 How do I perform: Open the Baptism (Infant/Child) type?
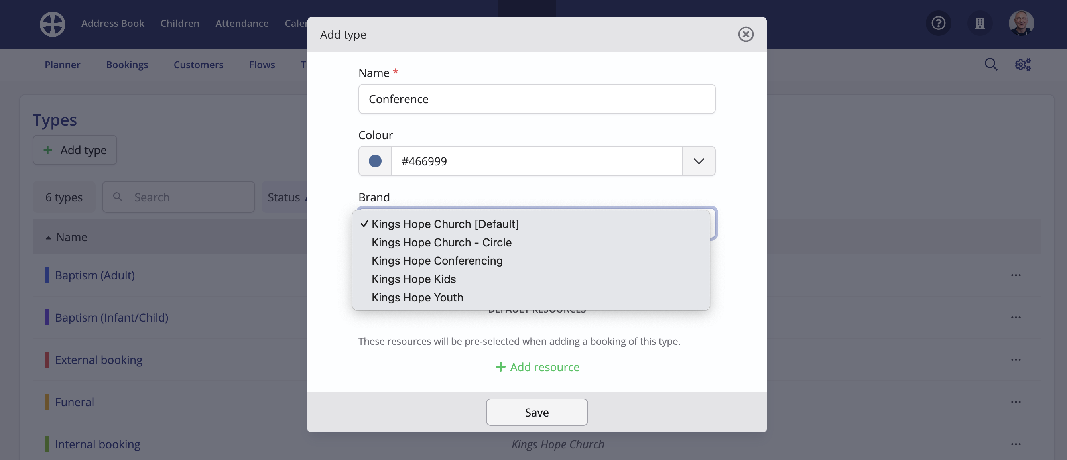(x=111, y=317)
